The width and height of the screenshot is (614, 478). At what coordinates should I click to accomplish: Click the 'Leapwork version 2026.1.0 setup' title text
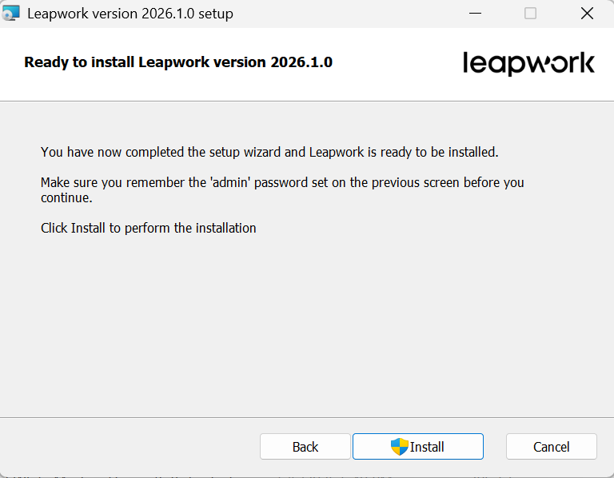coord(130,14)
